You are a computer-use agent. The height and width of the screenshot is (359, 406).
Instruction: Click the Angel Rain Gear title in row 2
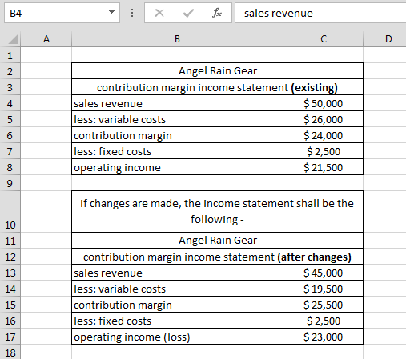coord(217,71)
